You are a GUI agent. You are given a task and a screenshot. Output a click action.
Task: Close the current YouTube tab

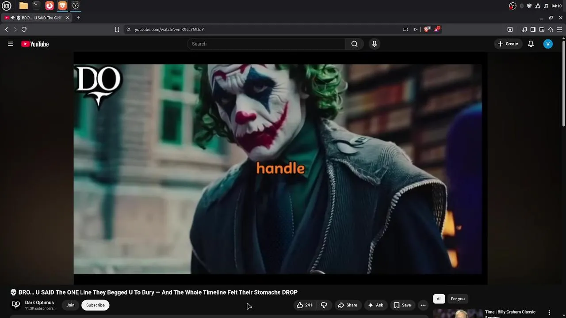[68, 18]
